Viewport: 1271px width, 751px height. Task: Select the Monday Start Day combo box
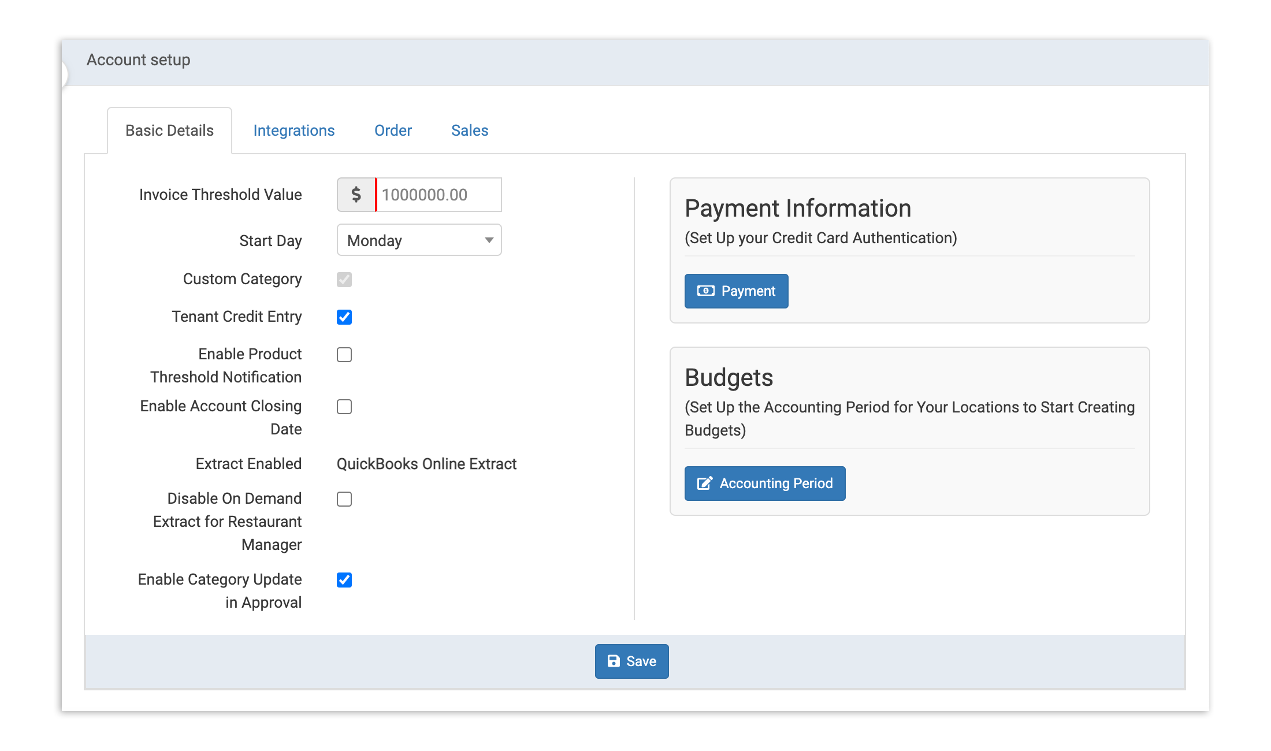coord(410,240)
